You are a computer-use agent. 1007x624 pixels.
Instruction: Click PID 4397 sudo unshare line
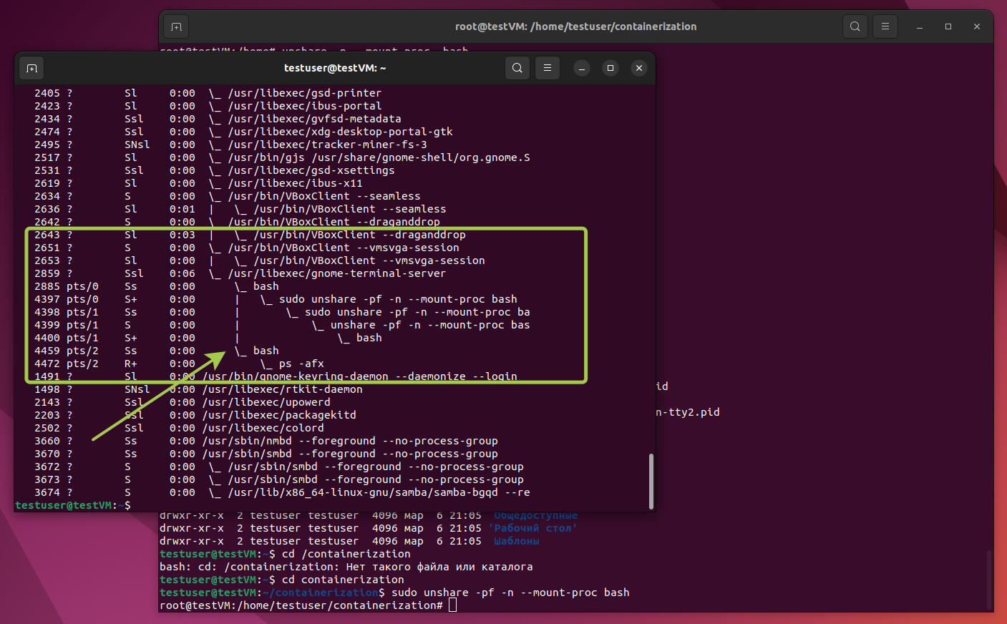coord(276,299)
